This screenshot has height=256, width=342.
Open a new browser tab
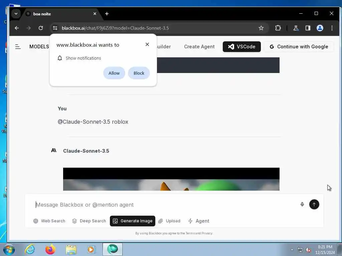click(x=107, y=14)
